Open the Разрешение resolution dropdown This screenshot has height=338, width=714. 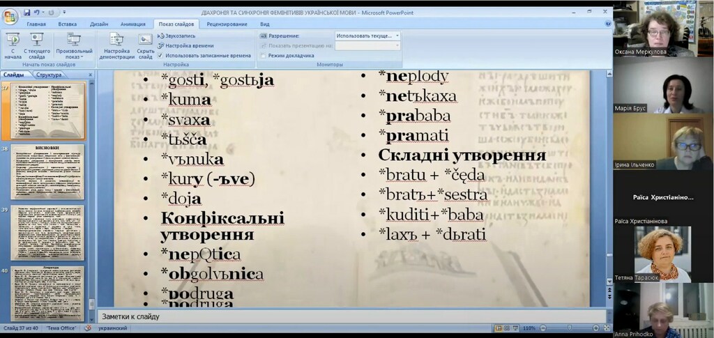click(367, 36)
